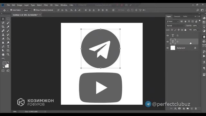Screen dimensions: 206x116
Task: Create new fill or adjustment layer
Action: pos(183,109)
